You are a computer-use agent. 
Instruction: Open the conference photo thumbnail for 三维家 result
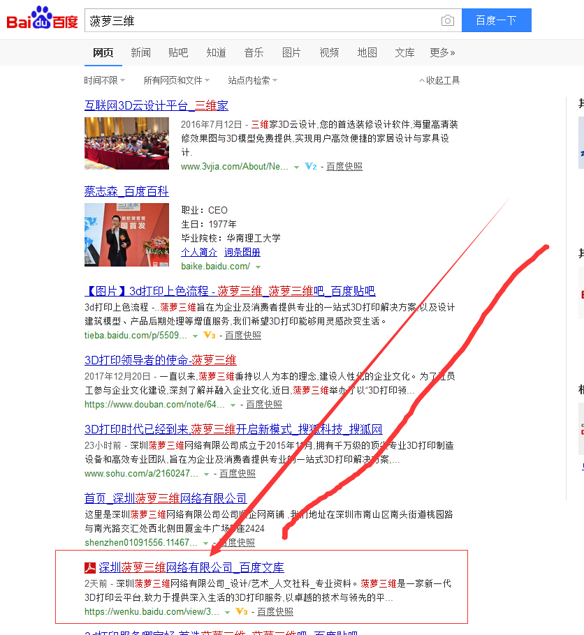pyautogui.click(x=126, y=143)
